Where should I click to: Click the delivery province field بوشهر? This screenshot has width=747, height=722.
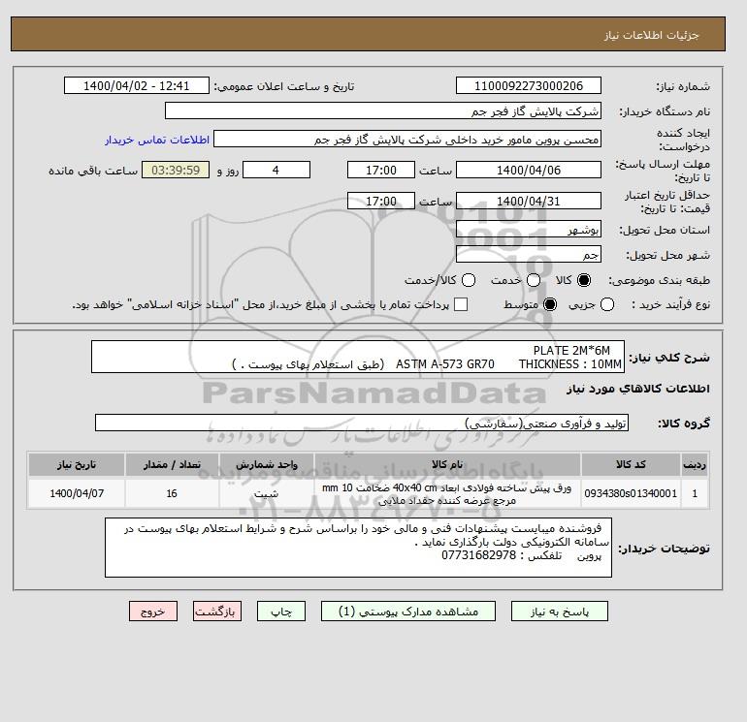pos(529,230)
